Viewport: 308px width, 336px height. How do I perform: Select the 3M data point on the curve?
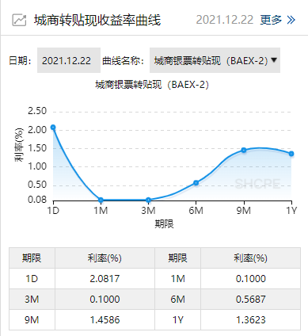point(148,200)
